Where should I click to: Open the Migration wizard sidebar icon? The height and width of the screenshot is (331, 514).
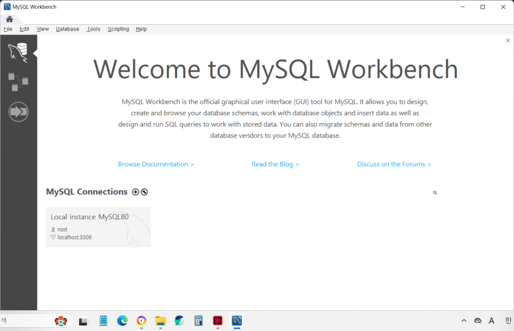click(x=18, y=112)
